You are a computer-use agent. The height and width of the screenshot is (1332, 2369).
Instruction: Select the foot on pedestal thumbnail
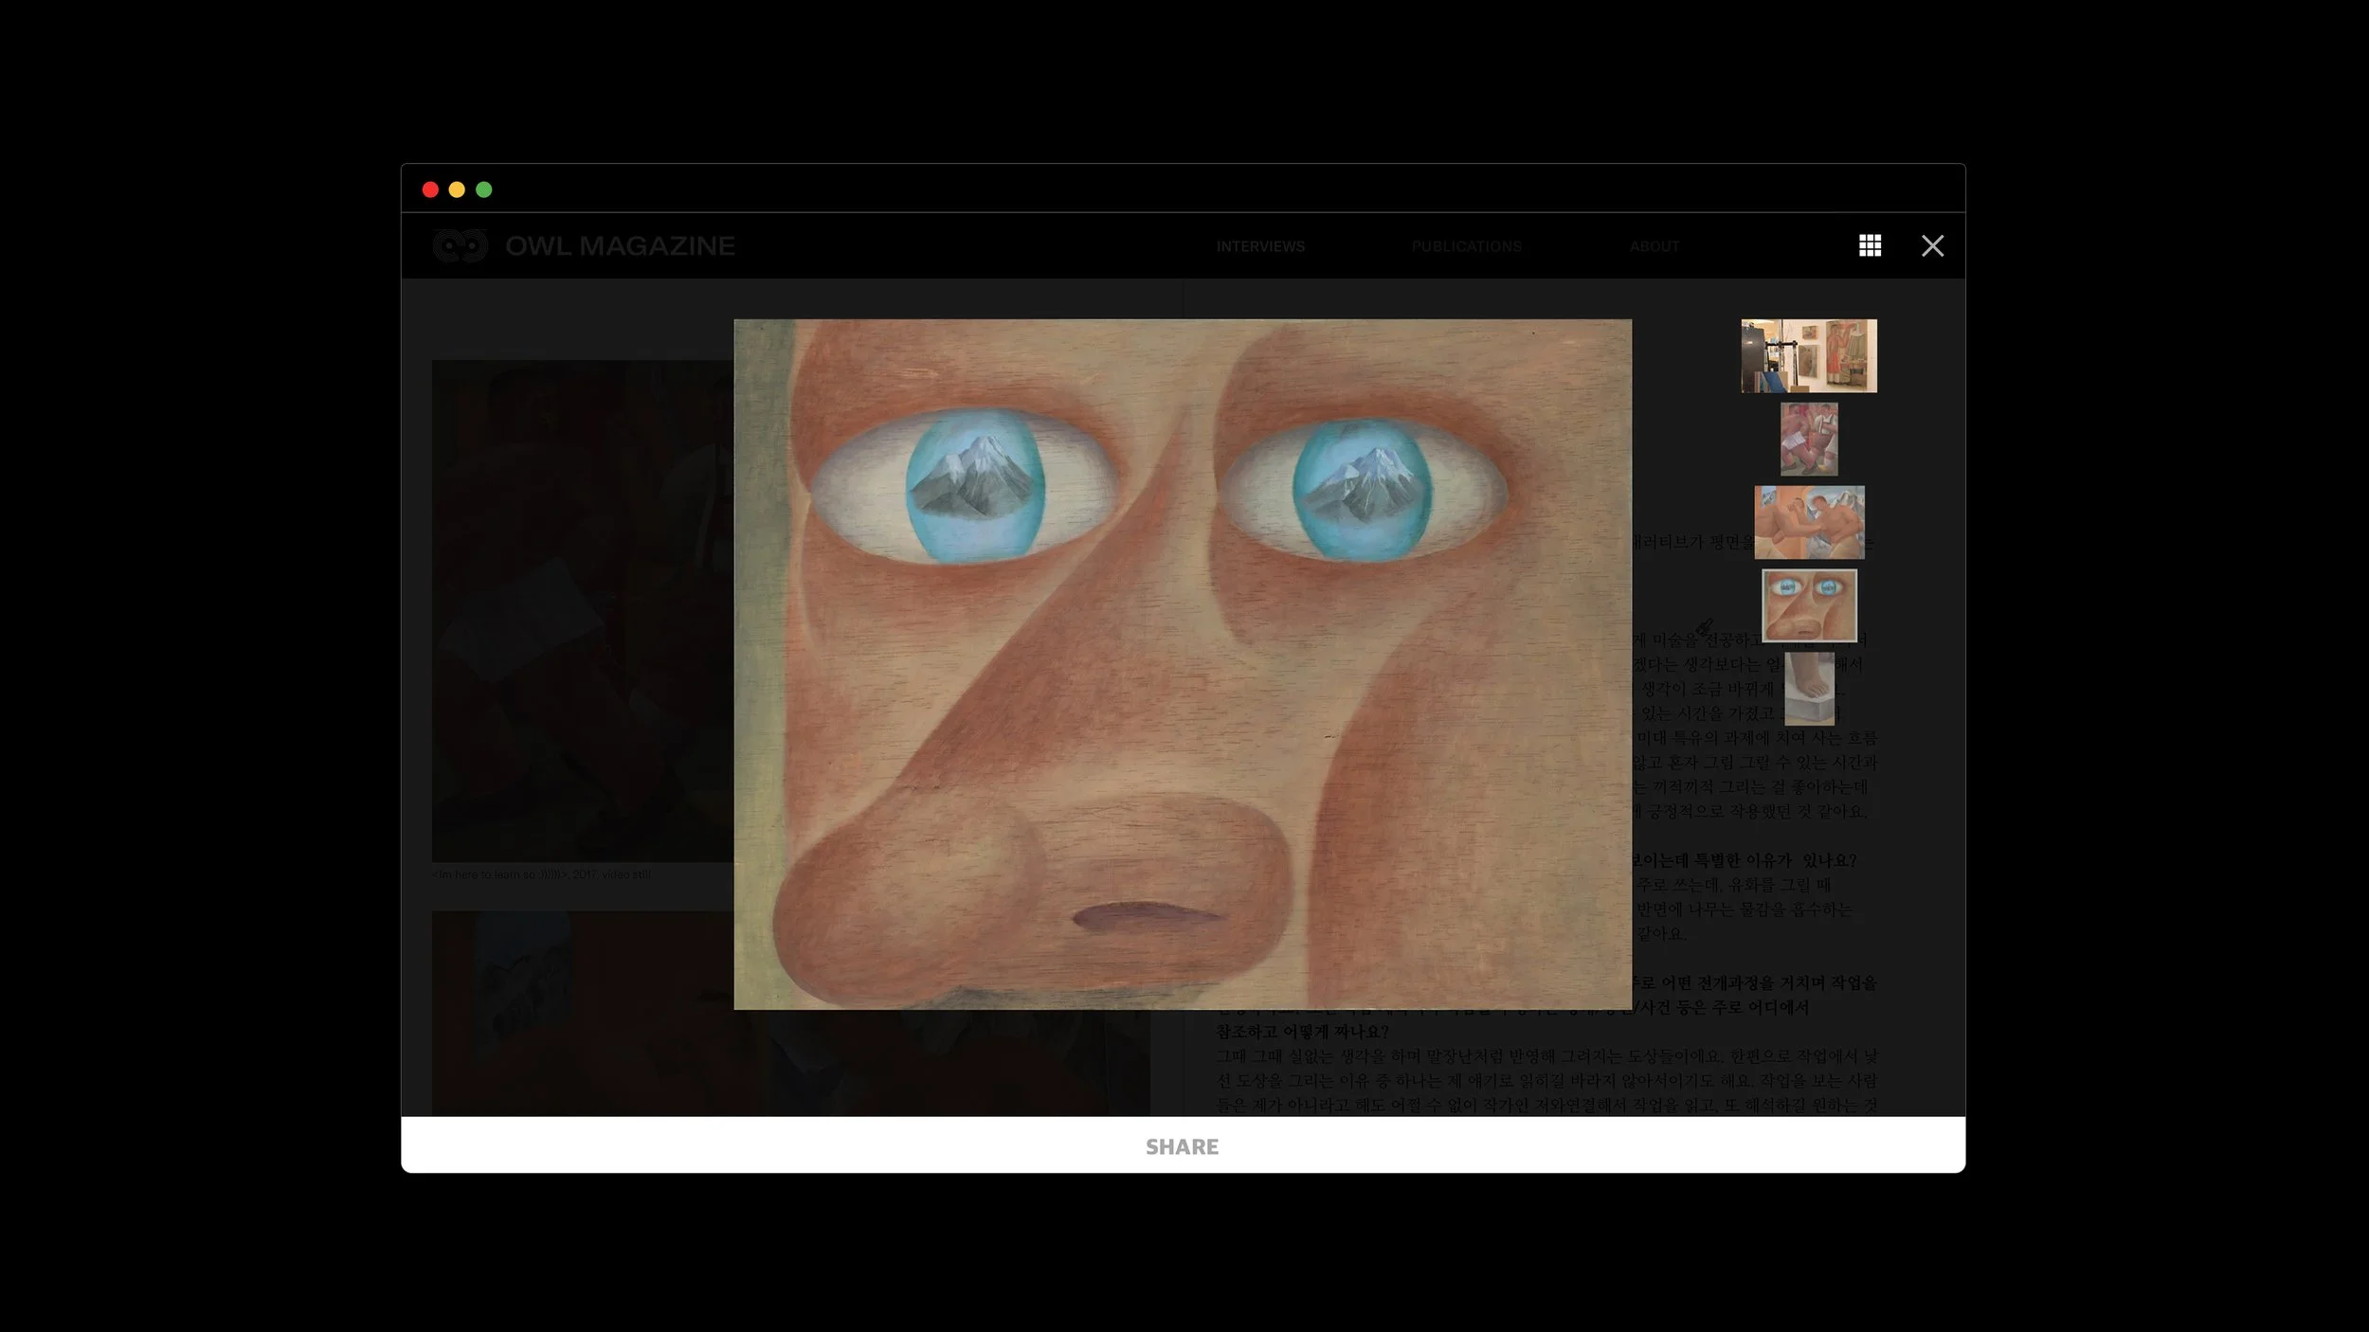1810,689
